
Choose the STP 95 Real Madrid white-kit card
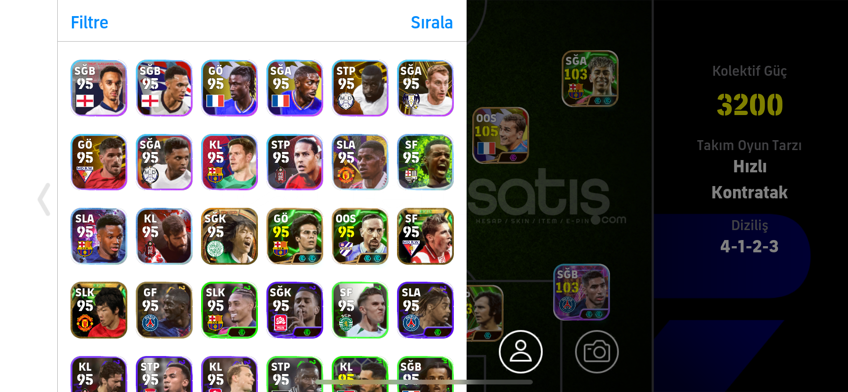click(x=360, y=88)
